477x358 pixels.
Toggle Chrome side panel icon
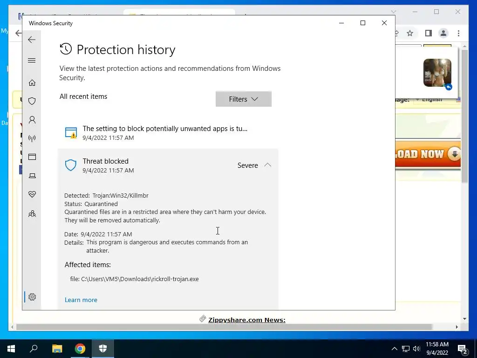click(429, 33)
